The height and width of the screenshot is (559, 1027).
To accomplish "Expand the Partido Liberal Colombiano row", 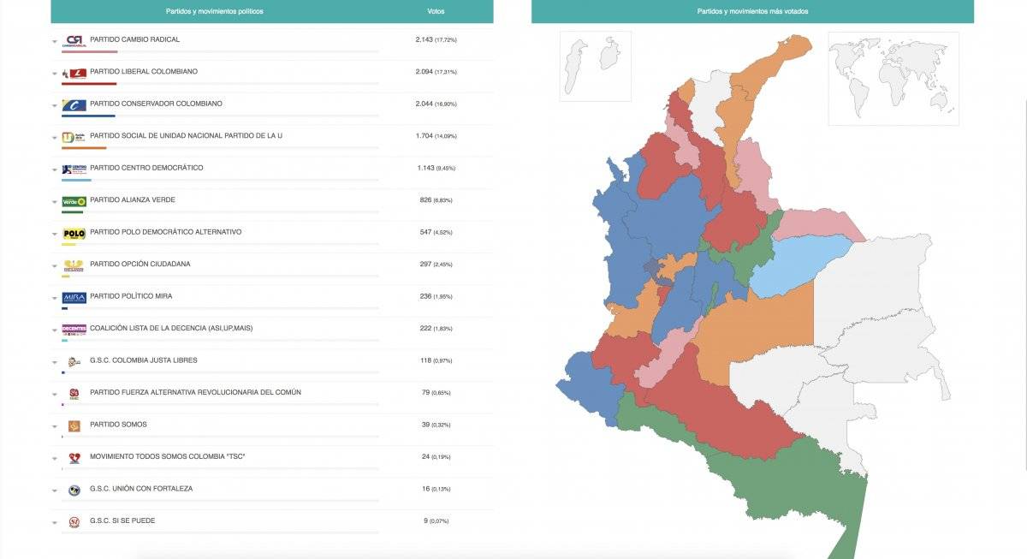I will tap(55, 74).
